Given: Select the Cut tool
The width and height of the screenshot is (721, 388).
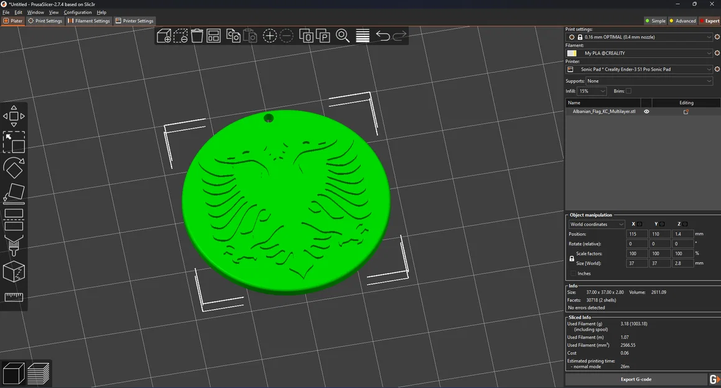Looking at the screenshot, I should [14, 220].
